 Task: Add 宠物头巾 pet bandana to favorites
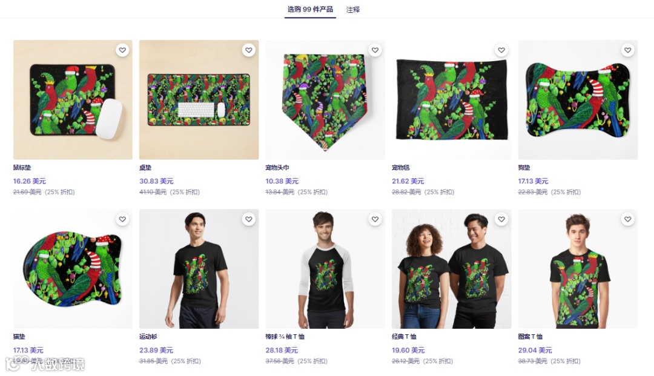[x=375, y=50]
